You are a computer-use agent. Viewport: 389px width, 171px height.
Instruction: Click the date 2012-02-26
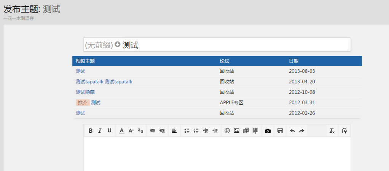[x=302, y=113]
